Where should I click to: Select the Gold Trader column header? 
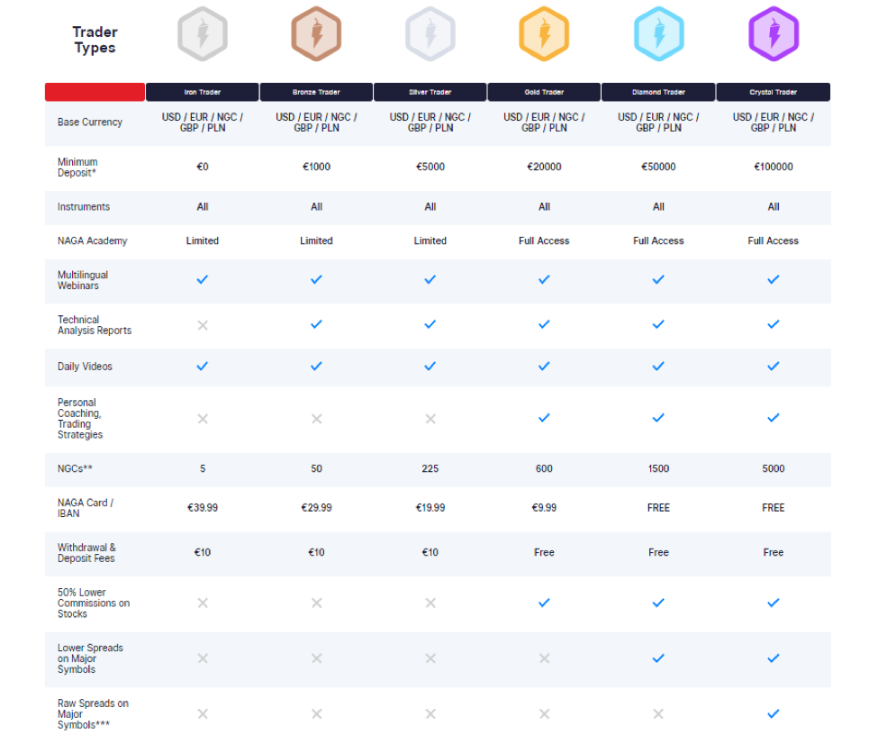click(544, 92)
